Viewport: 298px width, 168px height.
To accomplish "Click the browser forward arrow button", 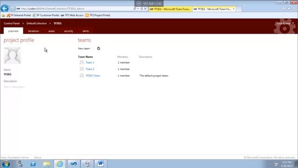I will click(x=12, y=8).
